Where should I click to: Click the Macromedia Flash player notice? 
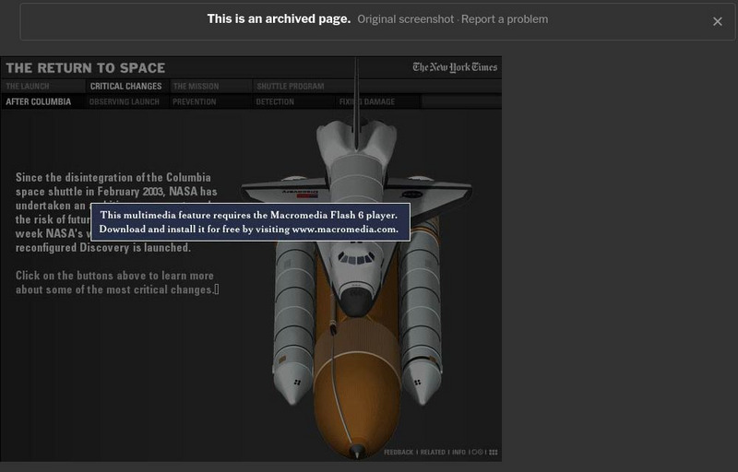[x=250, y=222]
